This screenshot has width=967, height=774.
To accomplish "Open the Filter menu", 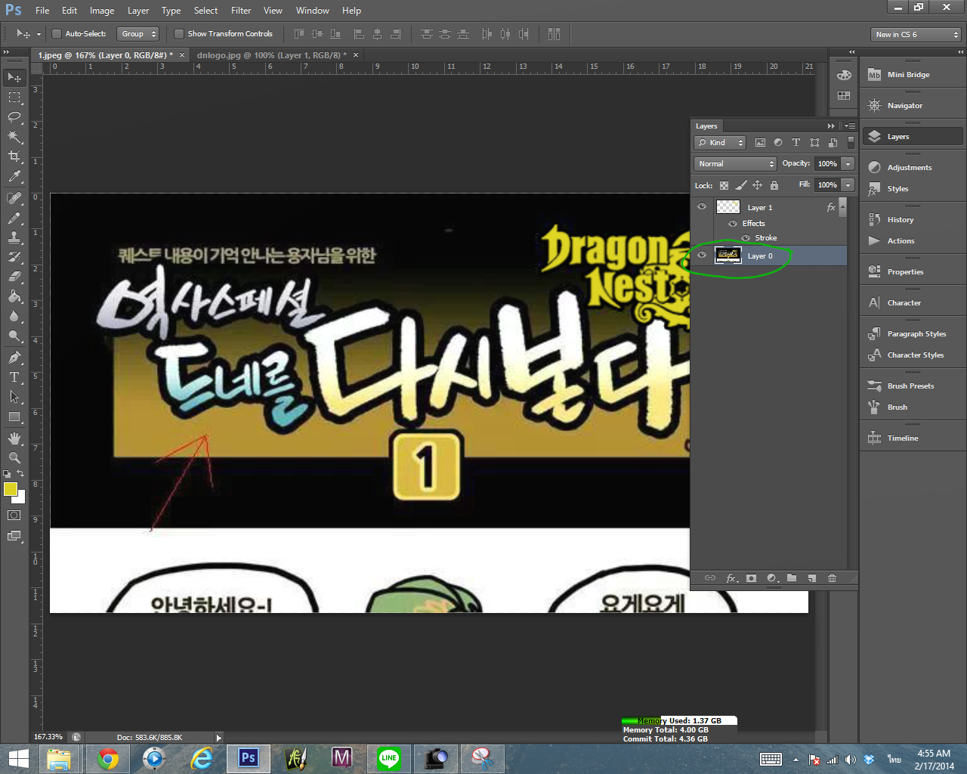I will point(241,11).
